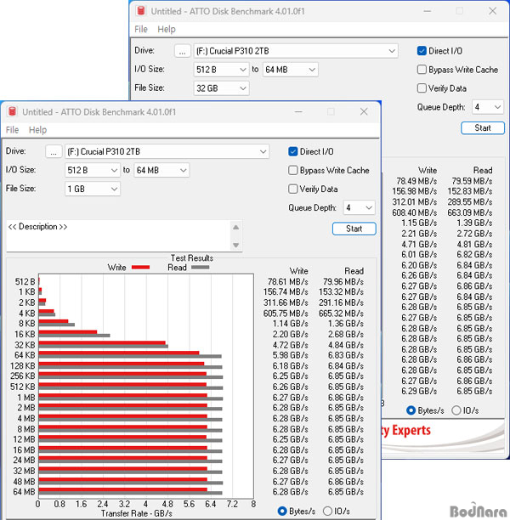Open File menu in front window
The width and height of the screenshot is (510, 520).
[12, 130]
